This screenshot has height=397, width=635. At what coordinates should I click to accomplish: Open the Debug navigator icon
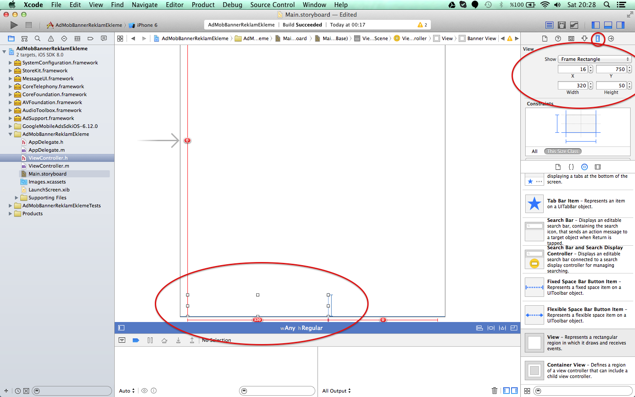(77, 38)
